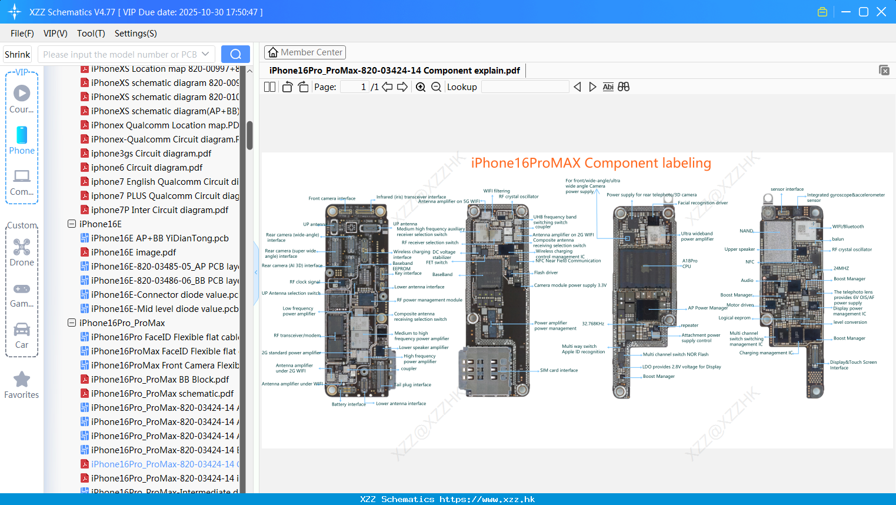Zoom out of the PDF
896x505 pixels.
(x=436, y=87)
